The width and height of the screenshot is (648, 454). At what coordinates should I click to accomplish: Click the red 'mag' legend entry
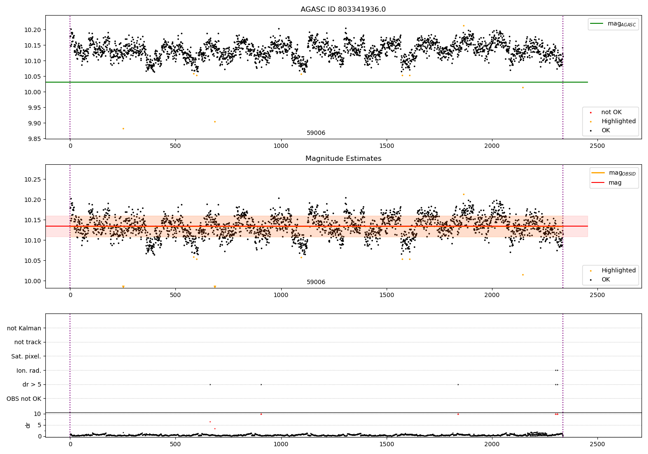tap(615, 183)
